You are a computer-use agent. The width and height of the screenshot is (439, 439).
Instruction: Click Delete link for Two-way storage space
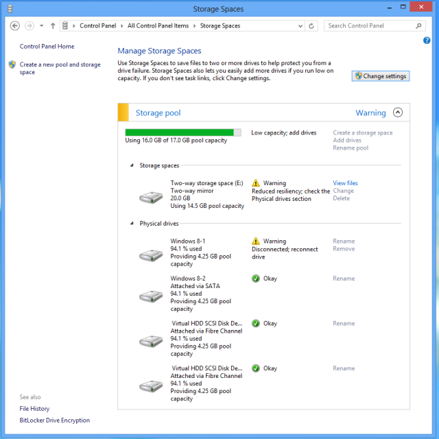(x=342, y=198)
